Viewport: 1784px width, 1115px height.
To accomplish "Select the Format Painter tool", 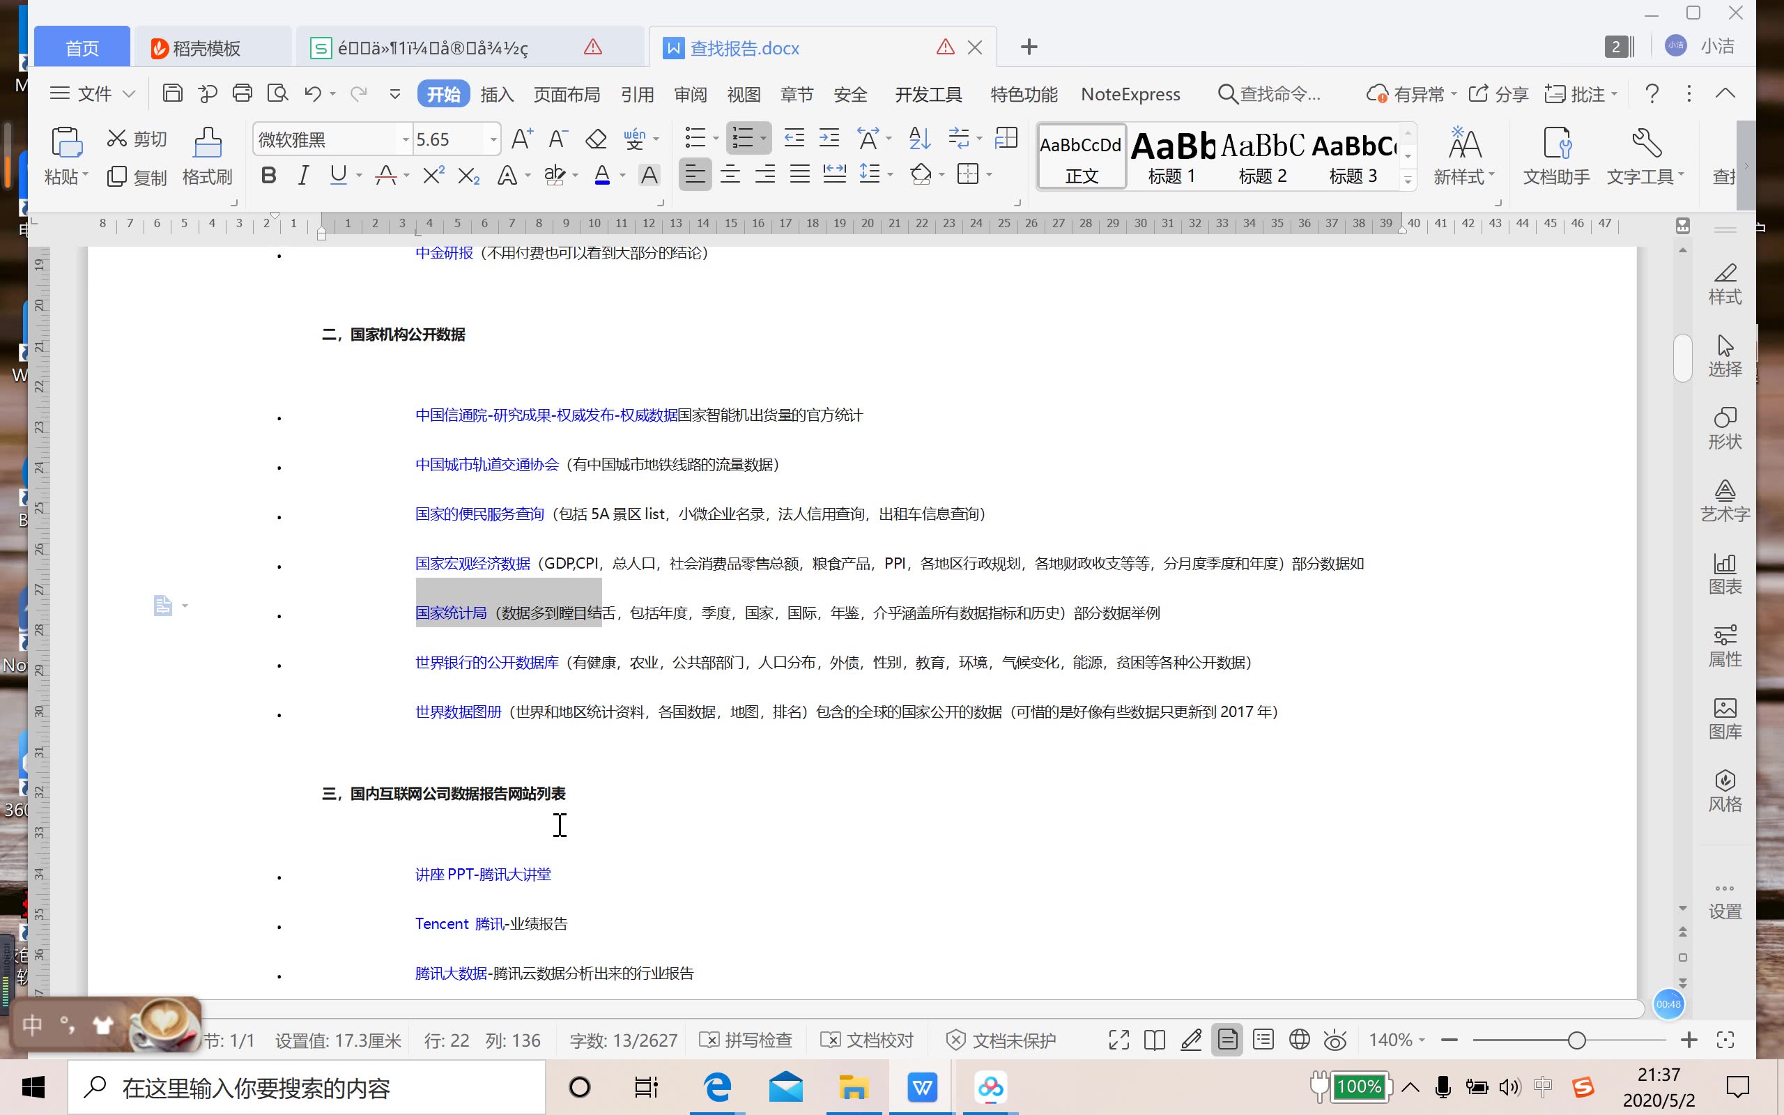I will (x=207, y=156).
